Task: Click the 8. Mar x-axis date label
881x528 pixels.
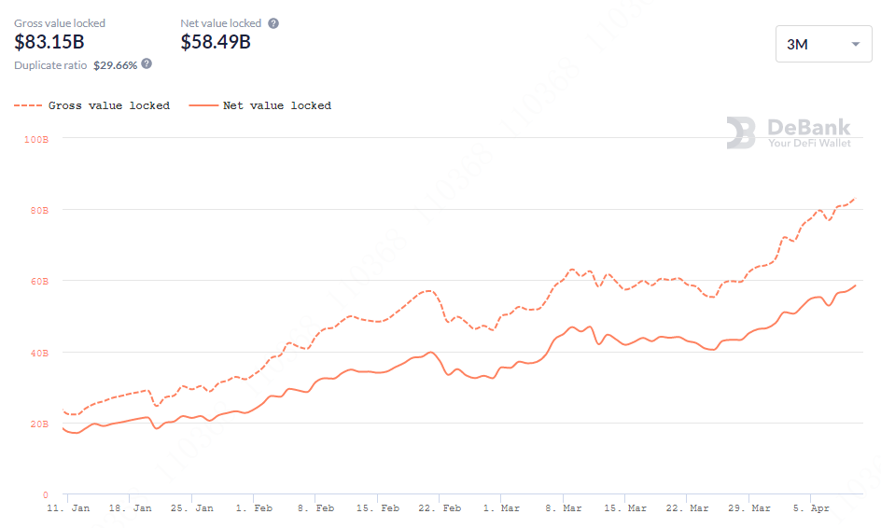Action: [563, 508]
